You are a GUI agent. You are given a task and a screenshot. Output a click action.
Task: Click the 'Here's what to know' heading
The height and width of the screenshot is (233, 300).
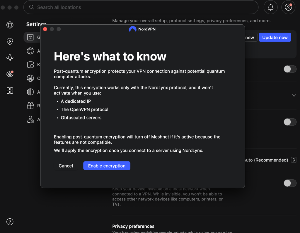tap(110, 56)
